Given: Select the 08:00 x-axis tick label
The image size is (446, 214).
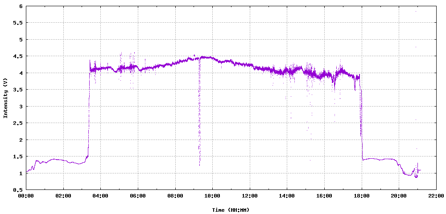Looking at the screenshot, I should 175,196.
